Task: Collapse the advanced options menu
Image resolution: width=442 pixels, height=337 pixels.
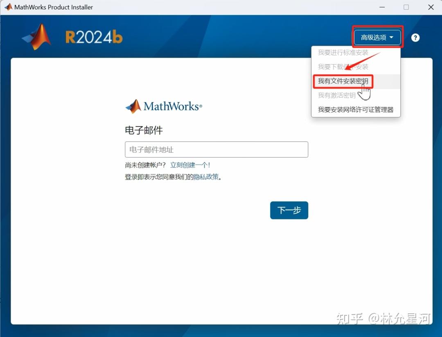Action: click(x=377, y=37)
